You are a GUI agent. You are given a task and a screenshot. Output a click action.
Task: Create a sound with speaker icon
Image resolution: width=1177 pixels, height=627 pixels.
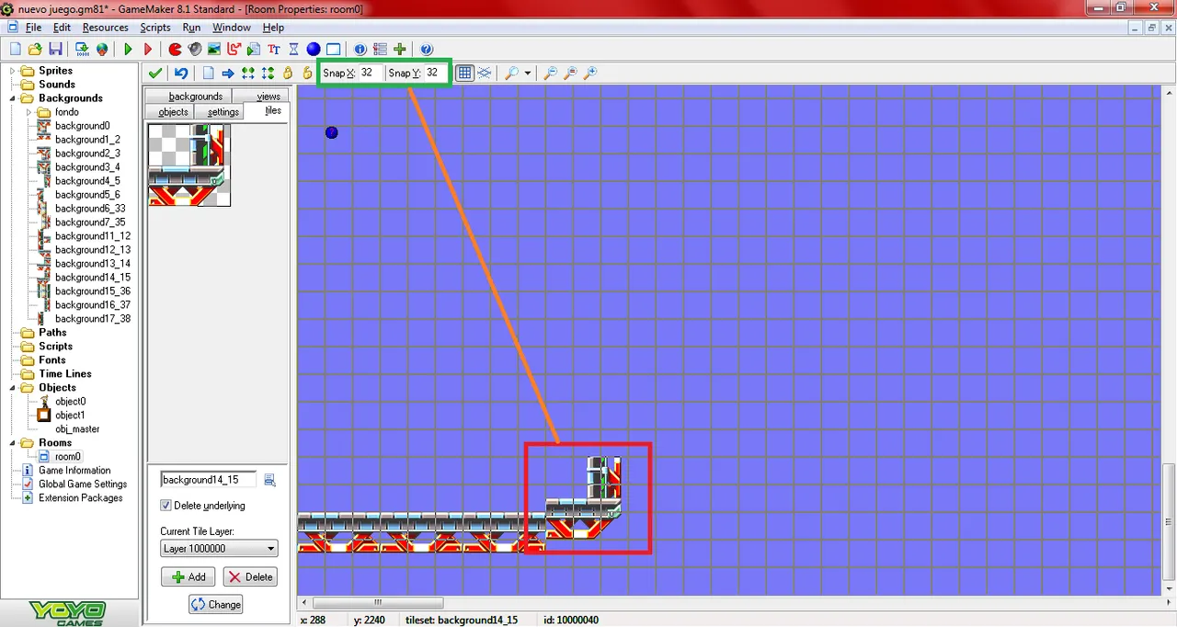194,49
